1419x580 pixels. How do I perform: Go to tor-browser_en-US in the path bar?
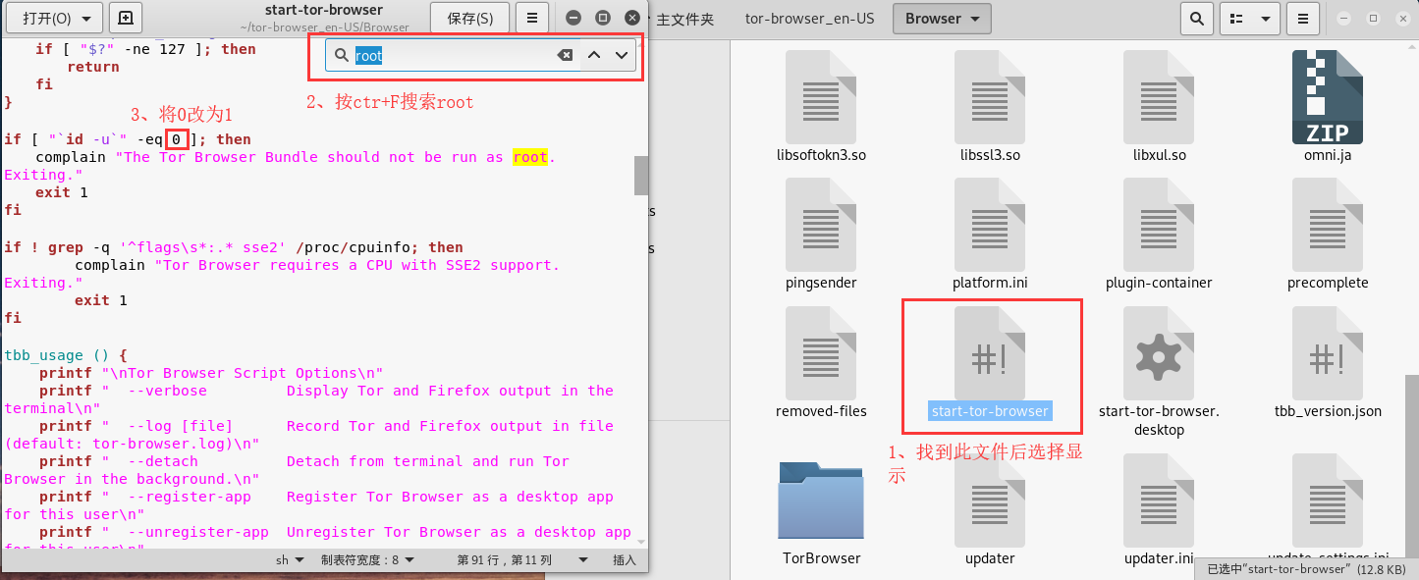811,19
